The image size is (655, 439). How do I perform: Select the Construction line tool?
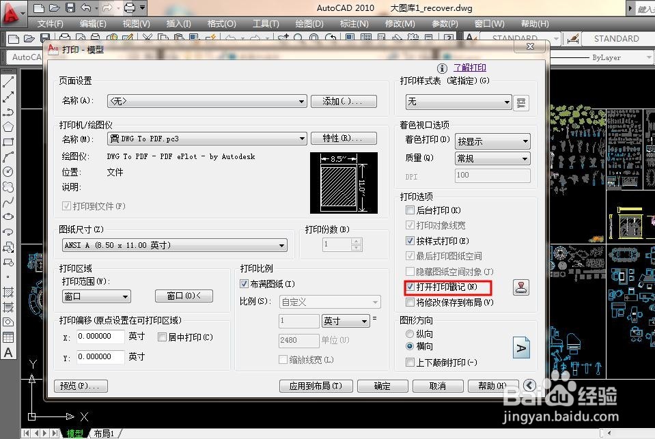tap(8, 97)
